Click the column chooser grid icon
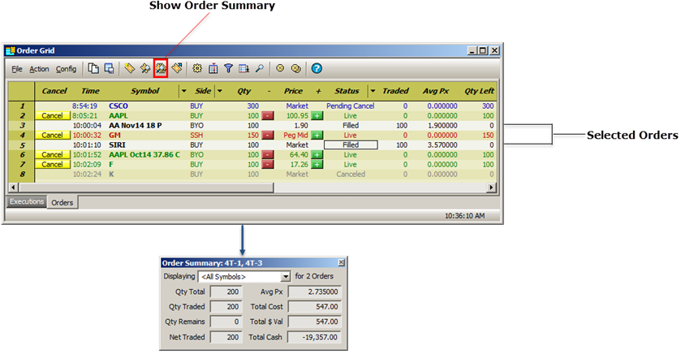Screen dimensions: 681x354 [213, 68]
